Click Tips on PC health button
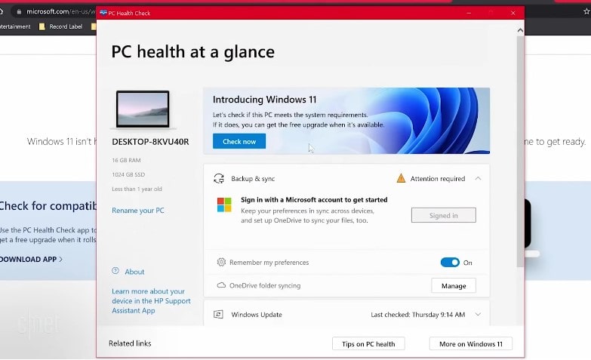Image resolution: width=591 pixels, height=360 pixels. (x=368, y=344)
